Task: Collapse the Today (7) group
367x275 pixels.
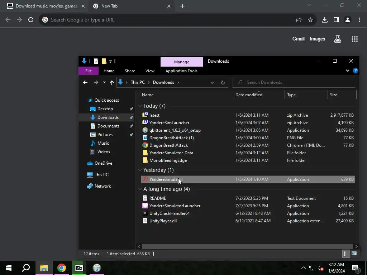Action: tap(140, 106)
